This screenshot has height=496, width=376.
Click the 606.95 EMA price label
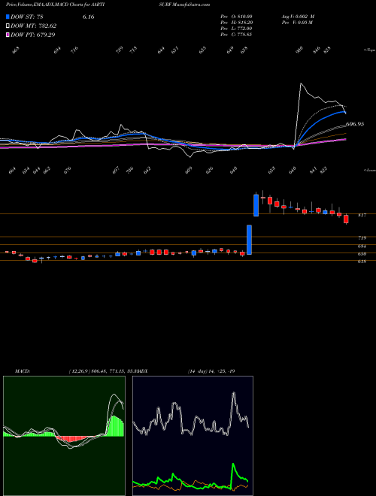tap(355, 124)
